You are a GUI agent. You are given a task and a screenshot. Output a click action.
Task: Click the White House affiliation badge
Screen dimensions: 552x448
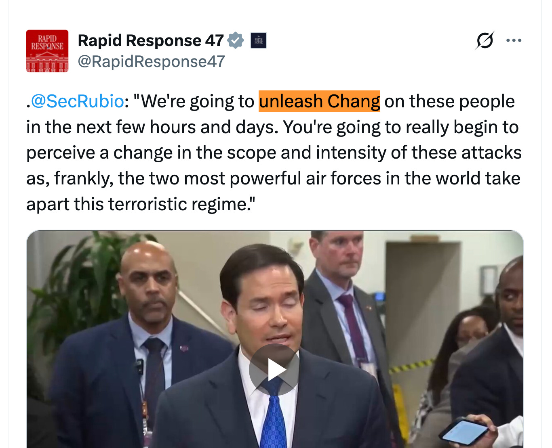[x=259, y=40]
